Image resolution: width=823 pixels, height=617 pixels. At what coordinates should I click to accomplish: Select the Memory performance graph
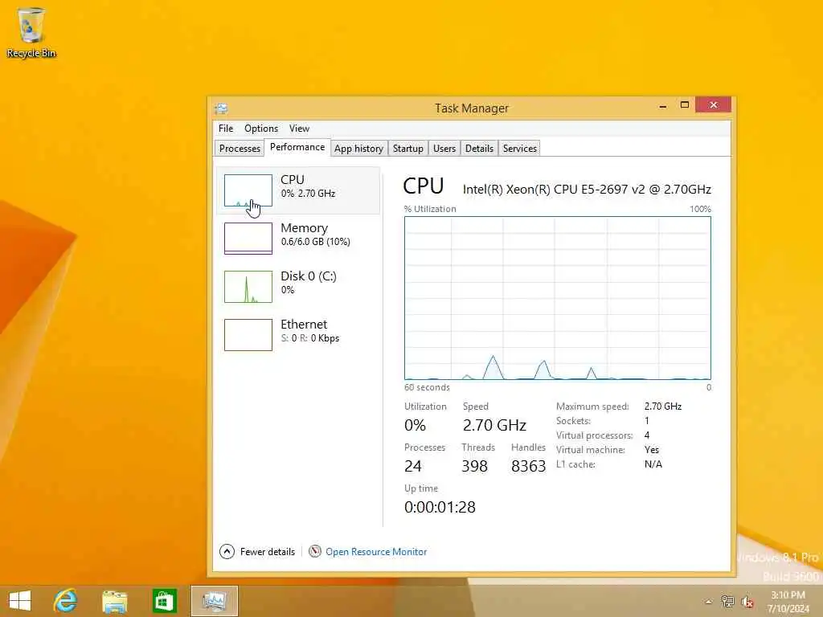pos(297,238)
